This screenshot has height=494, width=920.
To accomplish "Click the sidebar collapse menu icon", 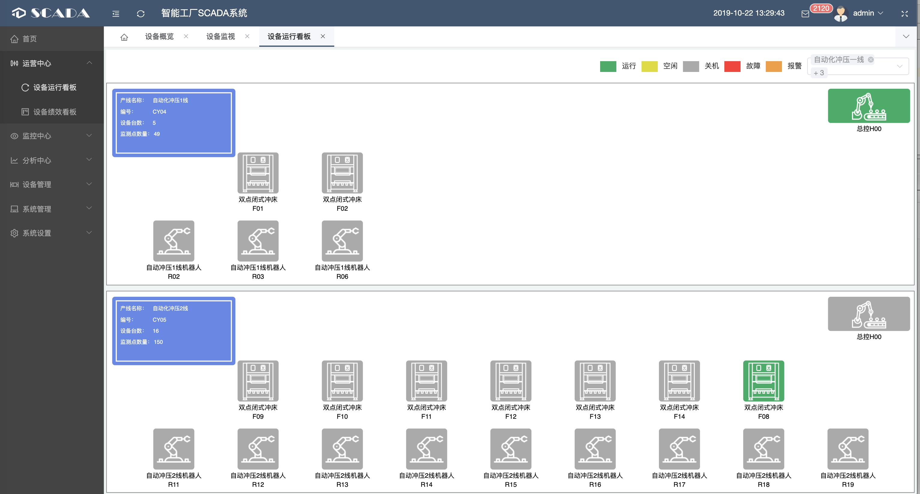I will [116, 13].
